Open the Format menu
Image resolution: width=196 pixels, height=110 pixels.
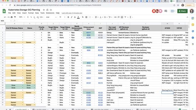click(31, 13)
